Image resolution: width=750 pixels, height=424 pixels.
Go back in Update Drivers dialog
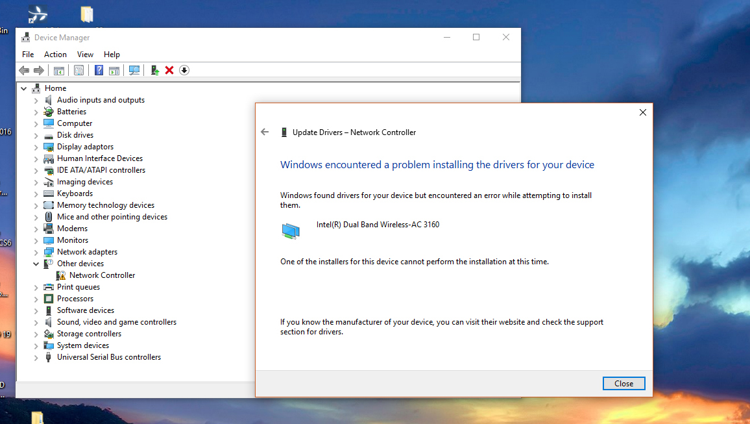pos(265,132)
